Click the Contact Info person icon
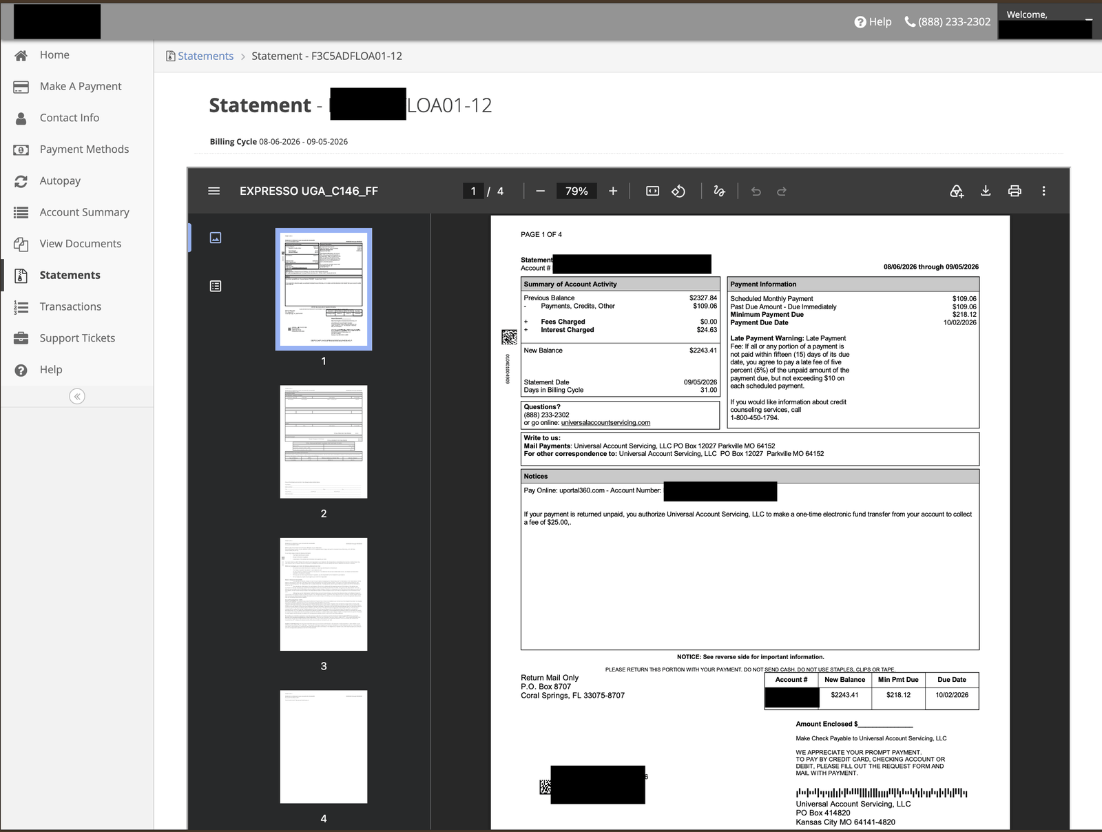Image resolution: width=1102 pixels, height=832 pixels. (x=21, y=118)
